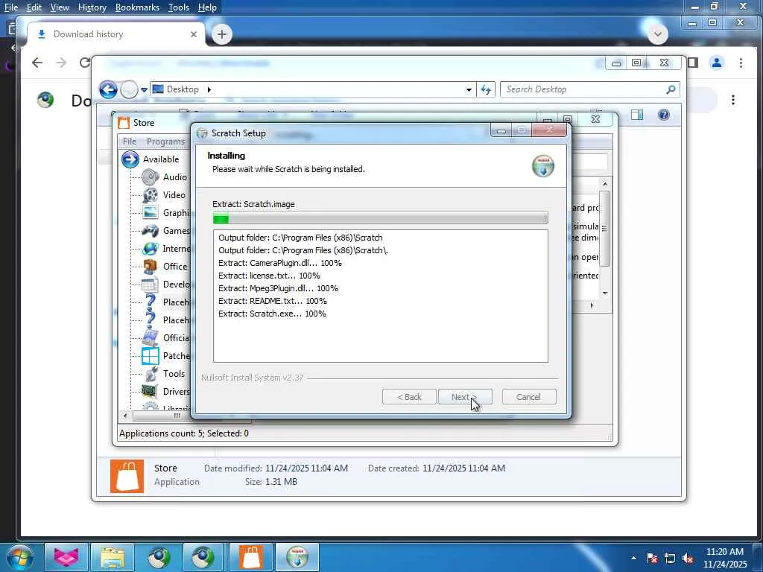This screenshot has width=763, height=572.
Task: Select the "Extract: license.txt... 100%" log line
Action: click(x=269, y=276)
